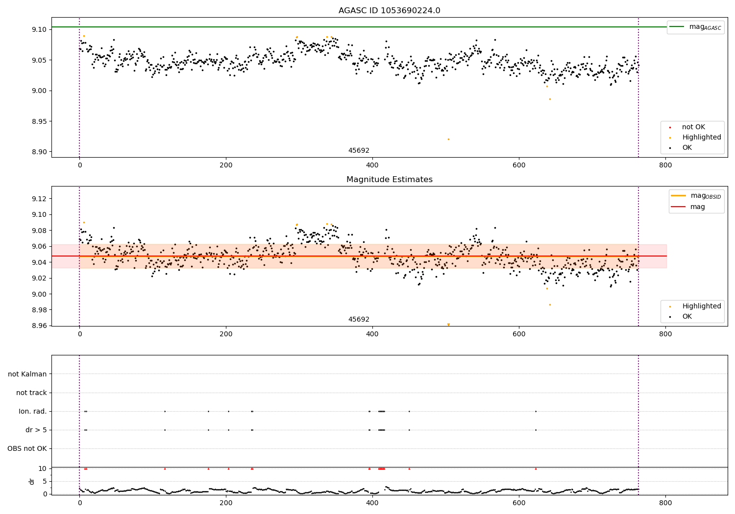The width and height of the screenshot is (735, 514).
Task: Click x-tick '400' under Magnitude Estimates plot
Action: tap(372, 334)
